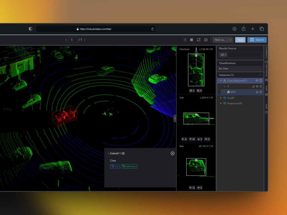This screenshot has height=215, width=287.
Task: Close the Cuboid 1 popup panel
Action: click(172, 153)
